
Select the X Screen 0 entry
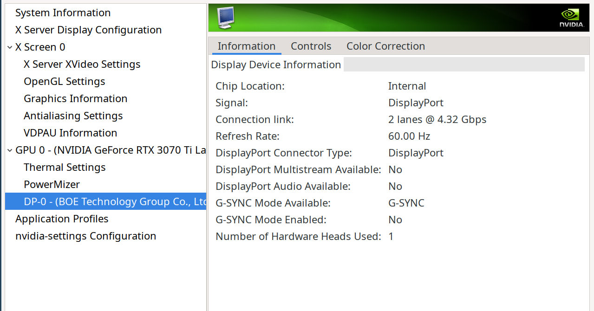[x=40, y=47]
